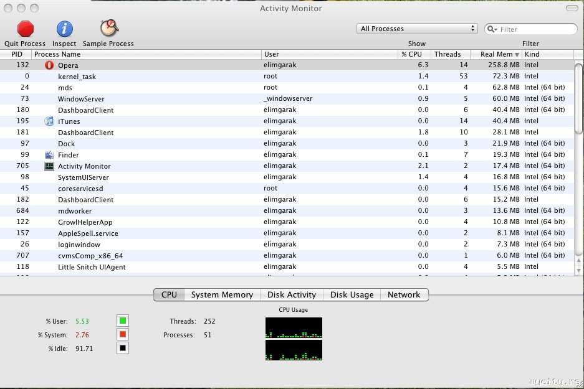Screen dimensions: 584x389
Task: Select the Finder app icon in process list
Action: pyautogui.click(x=49, y=155)
